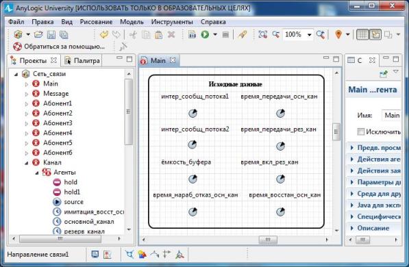Select the время_восстан_осн_кан parameter icon
This screenshot has height=267, width=409.
[280, 212]
